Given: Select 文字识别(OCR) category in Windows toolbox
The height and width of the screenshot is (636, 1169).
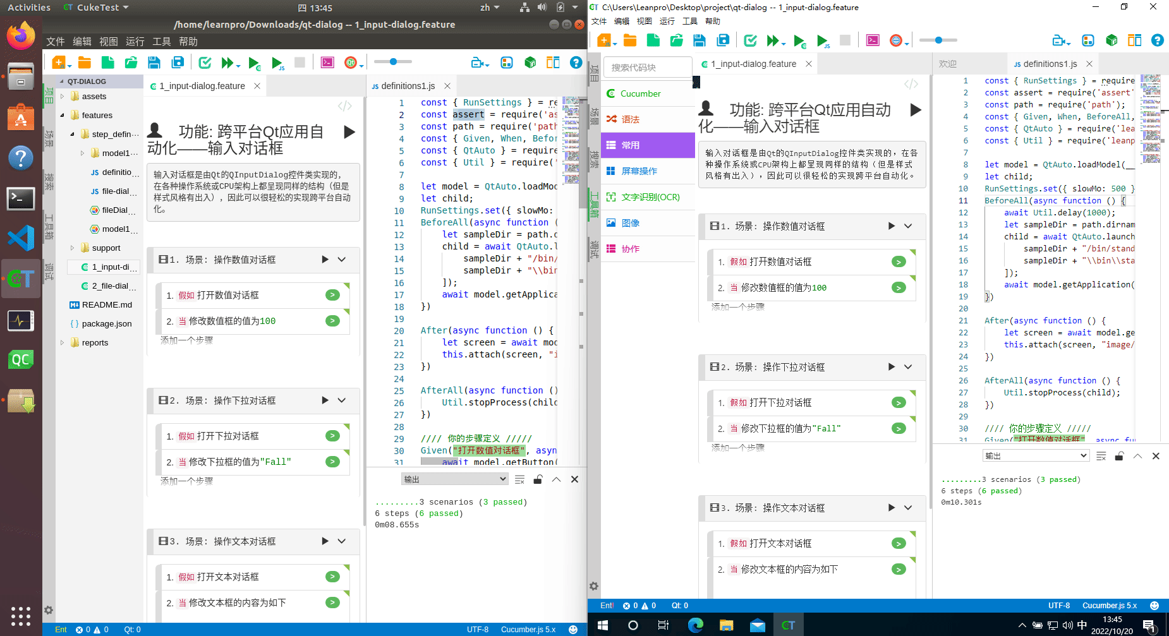Looking at the screenshot, I should 648,197.
